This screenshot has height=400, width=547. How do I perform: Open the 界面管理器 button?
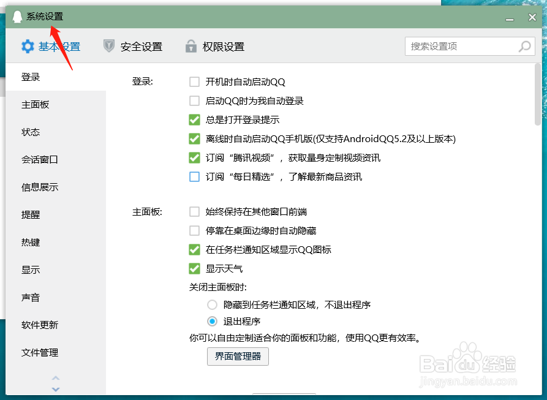(x=238, y=357)
